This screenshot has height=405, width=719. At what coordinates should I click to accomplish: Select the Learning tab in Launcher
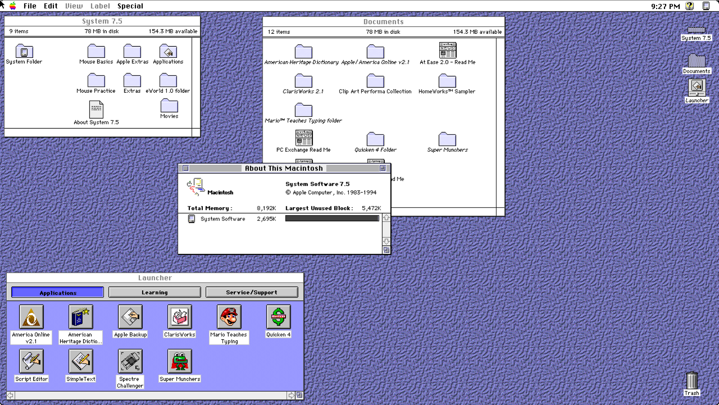tap(155, 292)
